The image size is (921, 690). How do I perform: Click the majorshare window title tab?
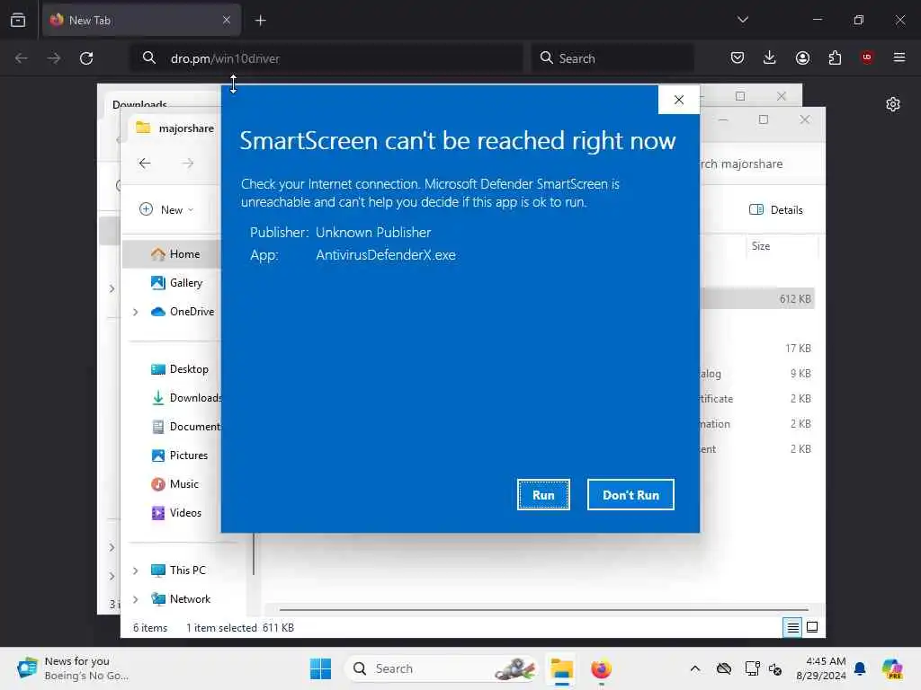pos(175,128)
